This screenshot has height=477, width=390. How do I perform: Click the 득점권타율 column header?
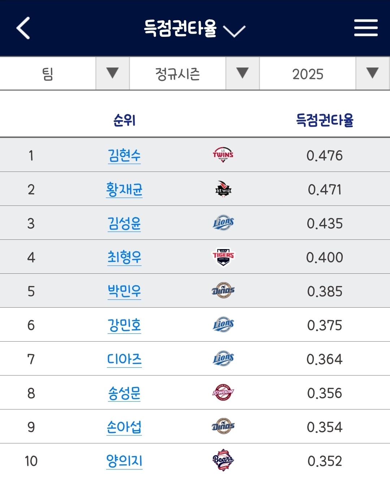coord(325,120)
